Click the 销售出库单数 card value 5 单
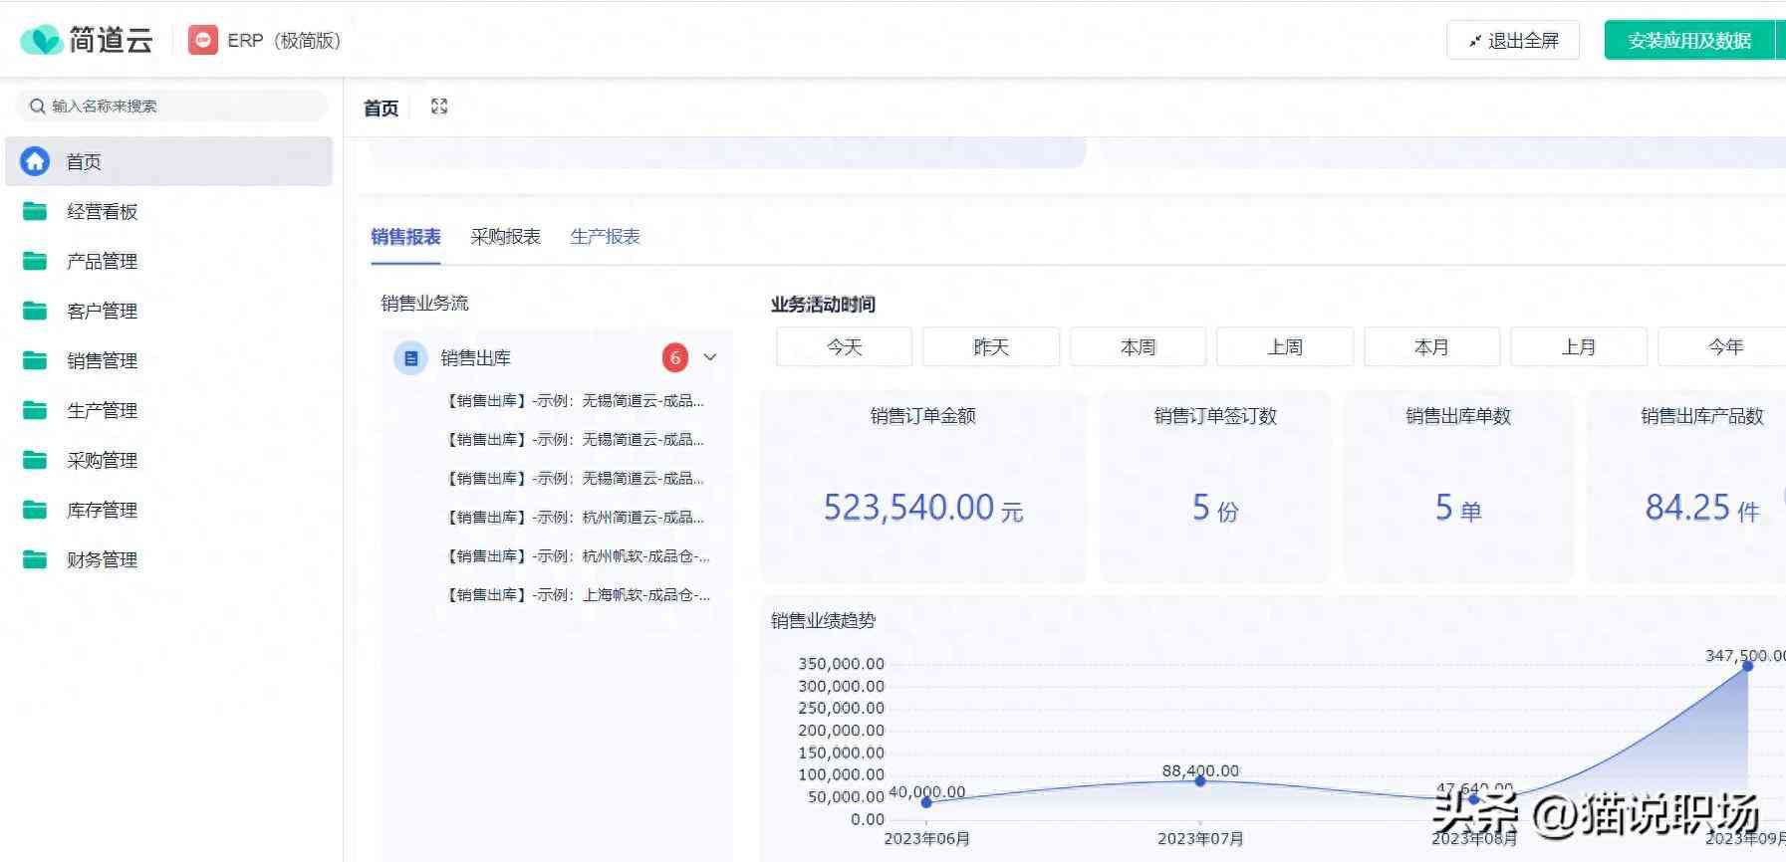Viewport: 1786px width, 862px height. click(x=1458, y=509)
